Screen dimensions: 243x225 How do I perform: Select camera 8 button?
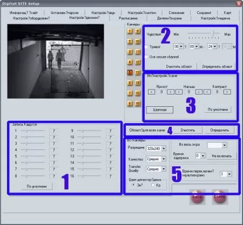[130, 104]
